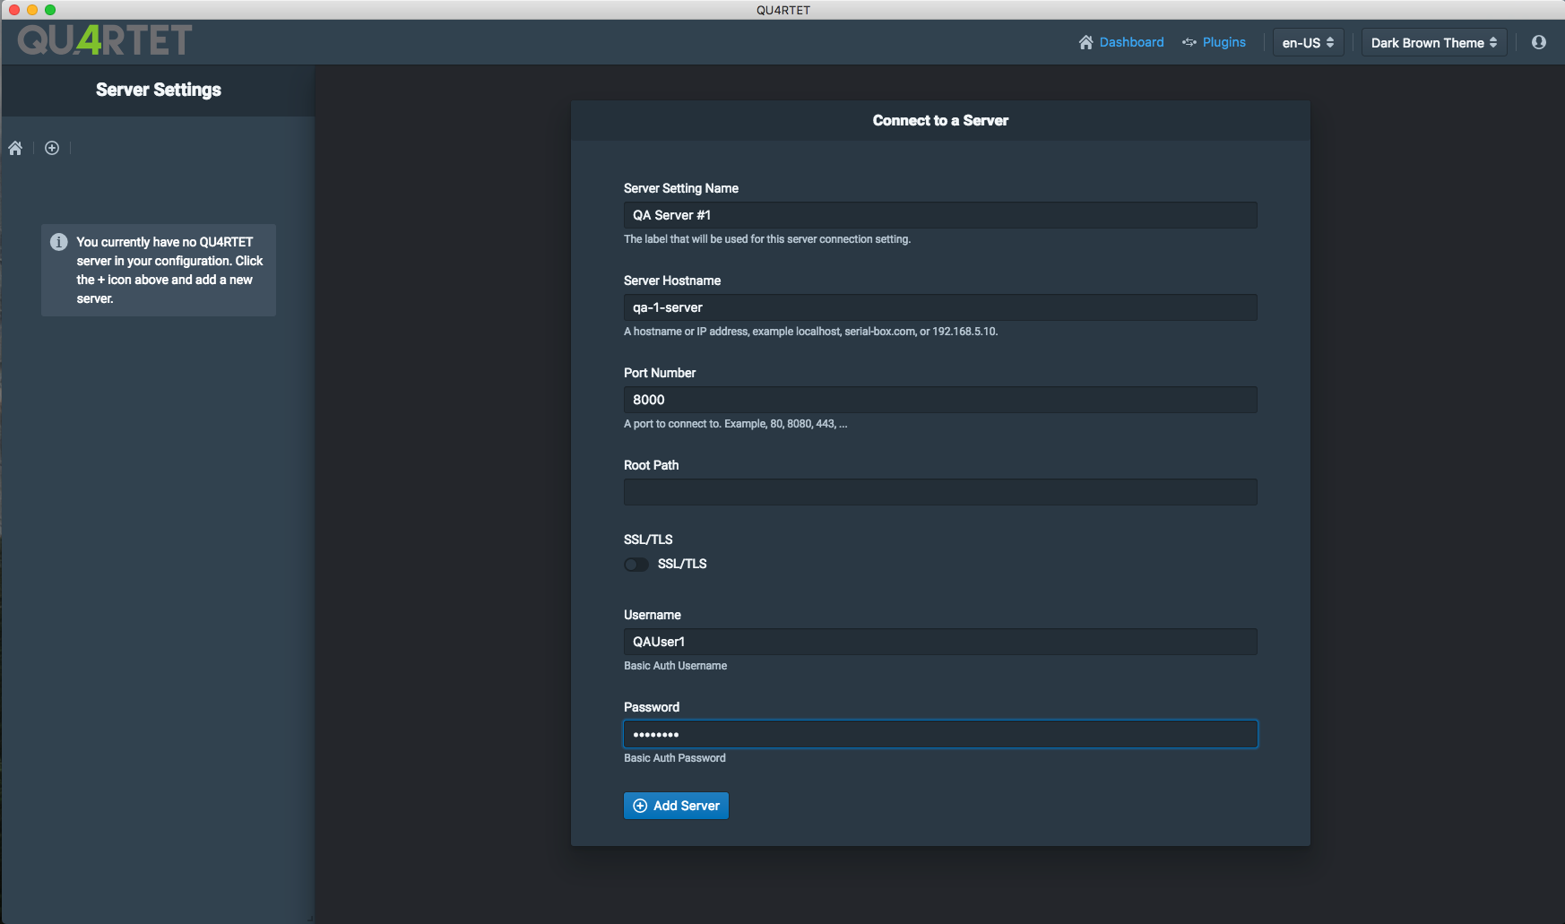The height and width of the screenshot is (924, 1565).
Task: Click the Port Number input field
Action: pos(940,400)
